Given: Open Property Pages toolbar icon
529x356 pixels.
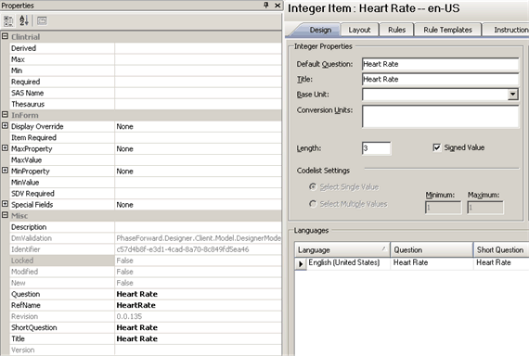Looking at the screenshot, I should (42, 21).
